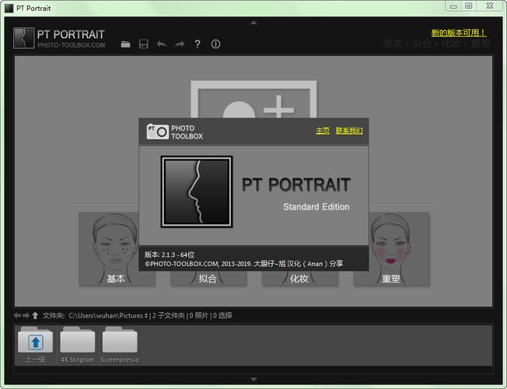507x389 pixels.
Task: Go forward using the right arrow in file bar
Action: click(x=26, y=315)
